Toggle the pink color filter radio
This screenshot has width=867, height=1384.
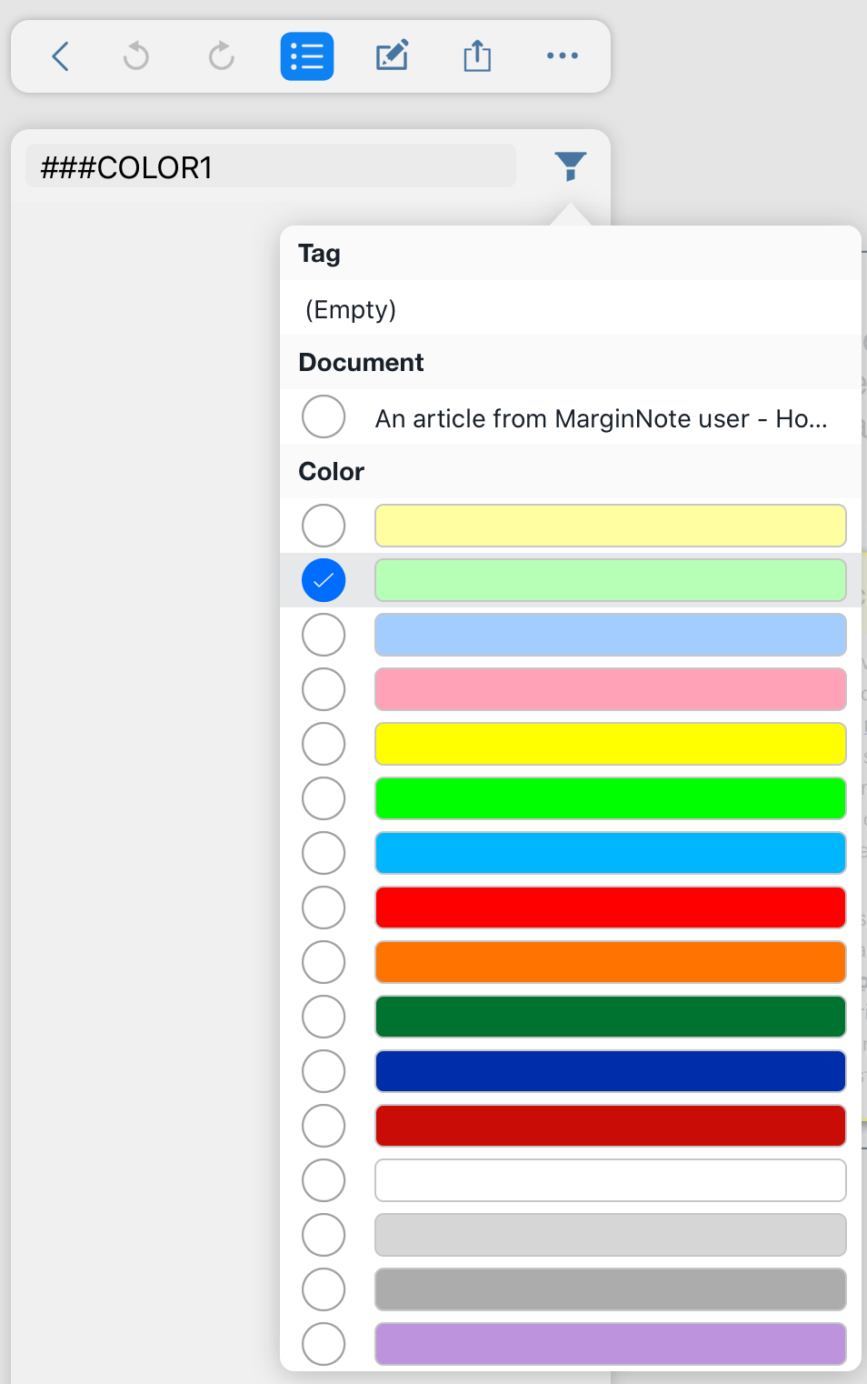tap(324, 689)
